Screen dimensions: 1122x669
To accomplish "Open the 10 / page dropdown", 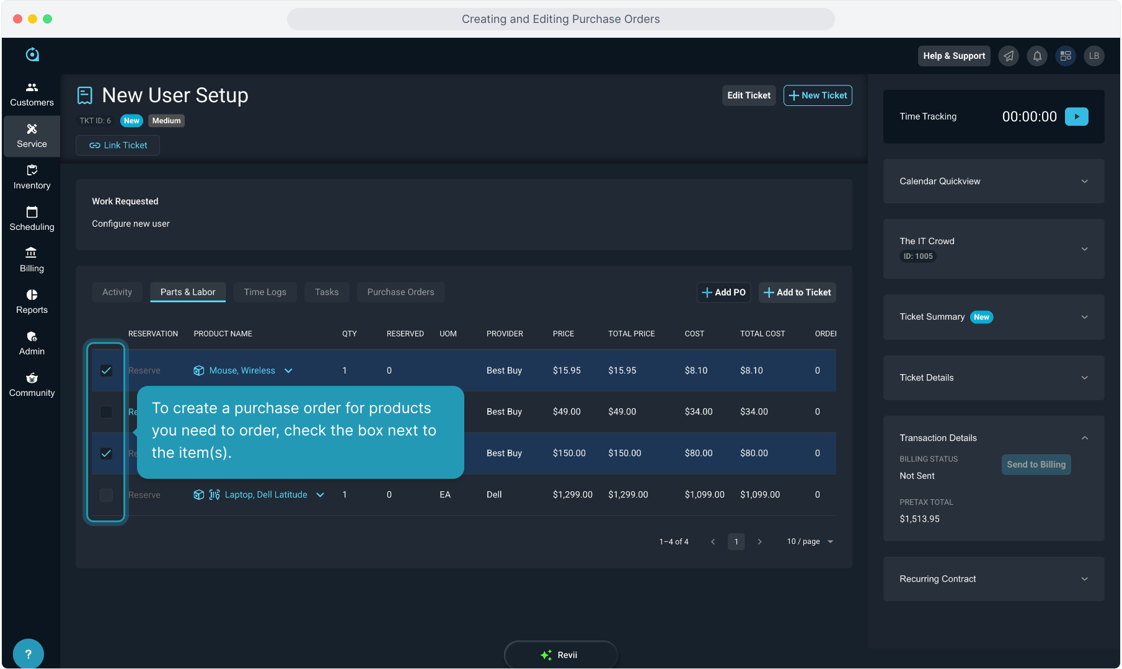I will coord(810,541).
